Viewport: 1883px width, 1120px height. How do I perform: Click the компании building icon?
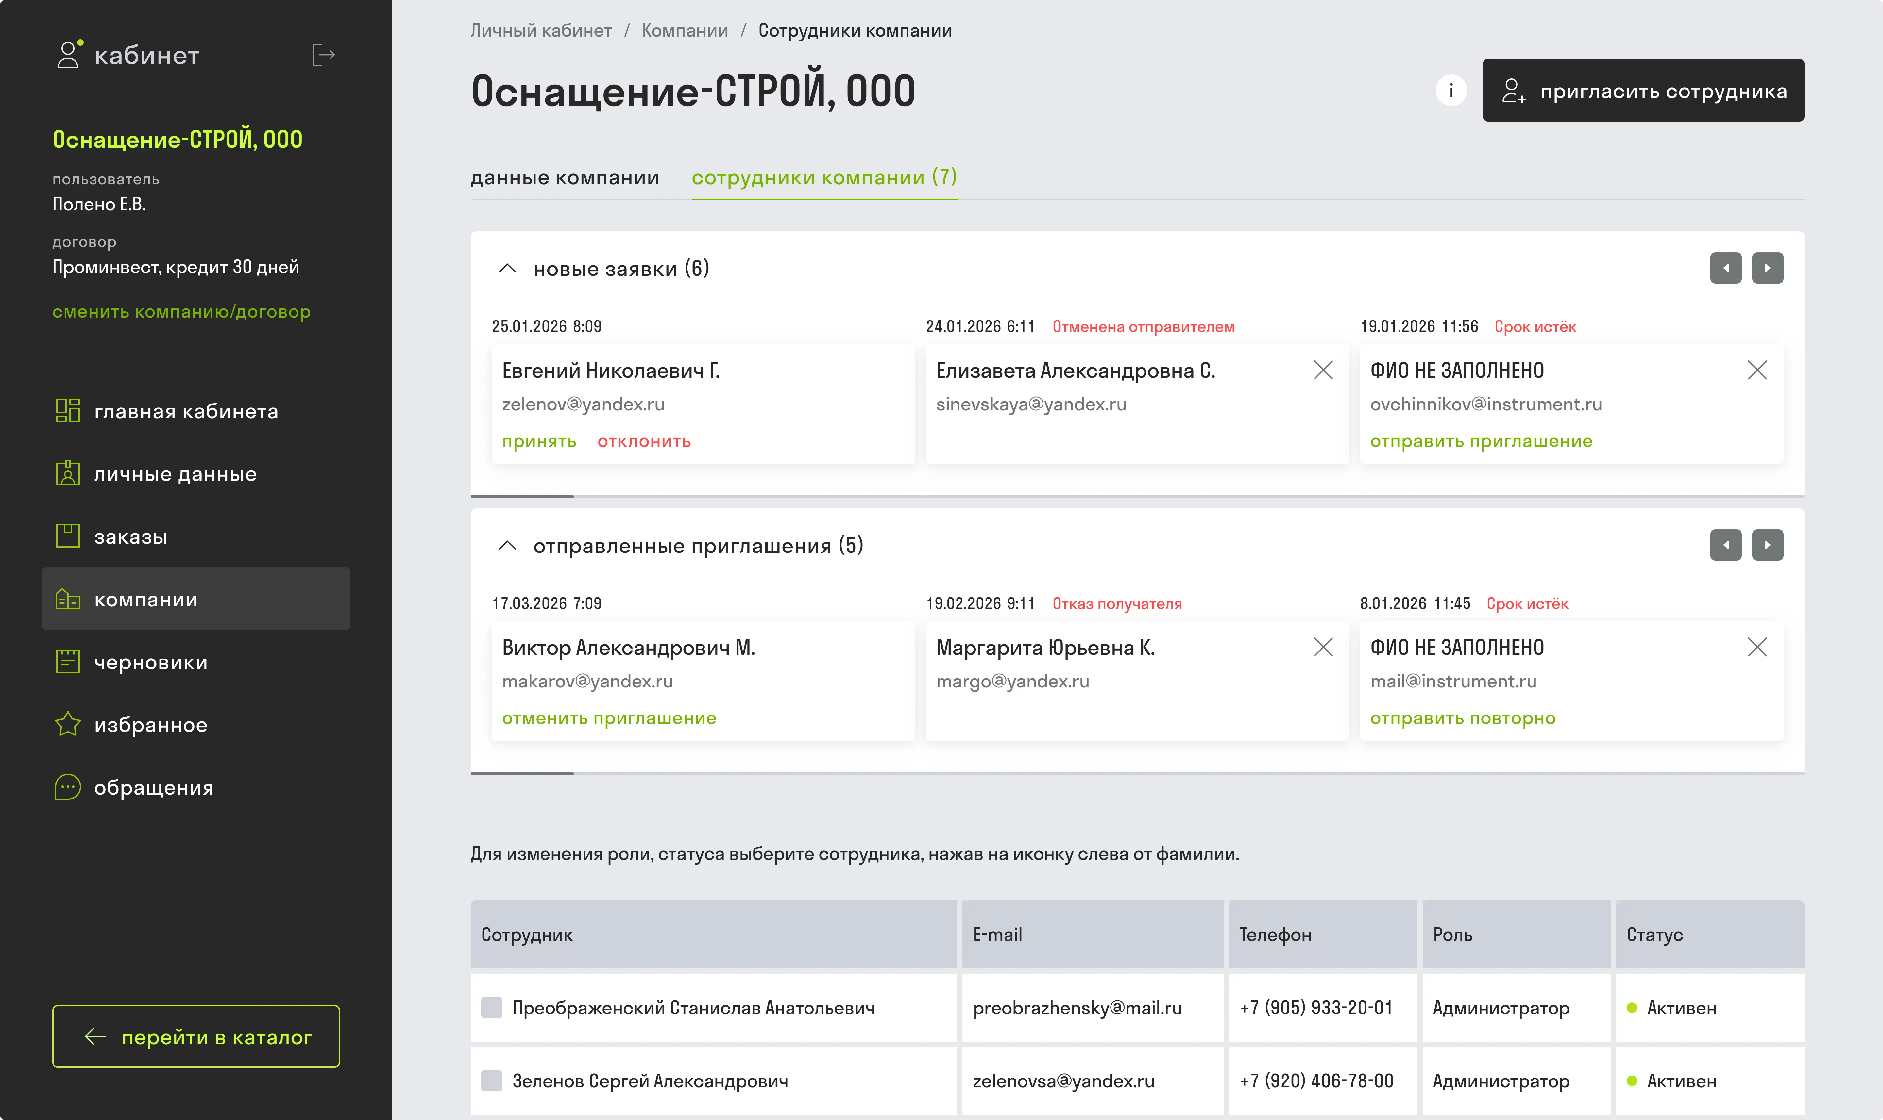pos(68,599)
